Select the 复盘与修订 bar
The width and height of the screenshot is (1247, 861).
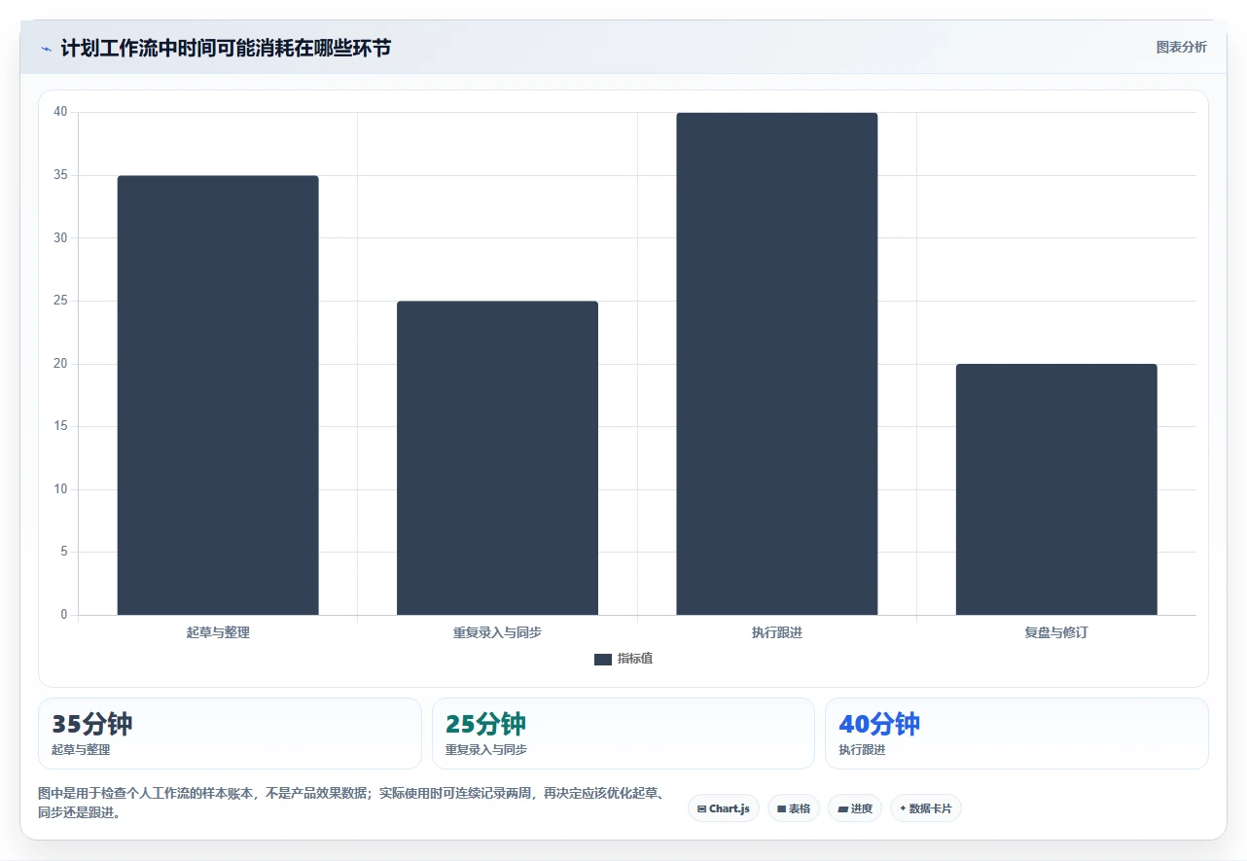pyautogui.click(x=1056, y=489)
